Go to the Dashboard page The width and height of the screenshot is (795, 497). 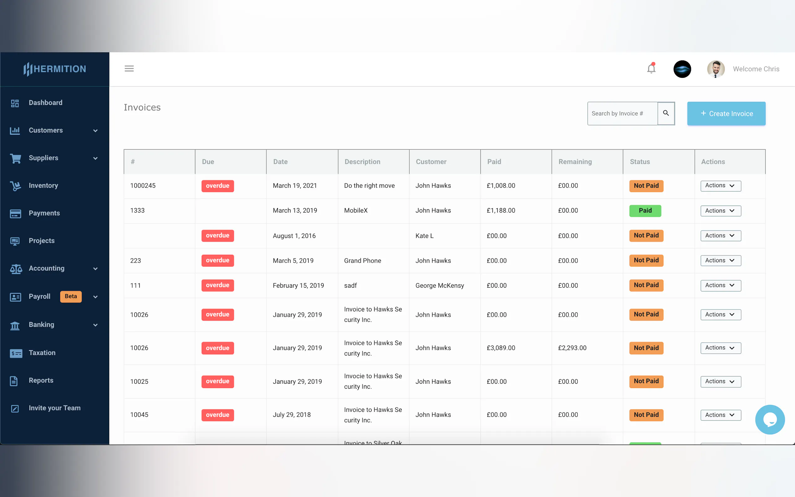(45, 103)
